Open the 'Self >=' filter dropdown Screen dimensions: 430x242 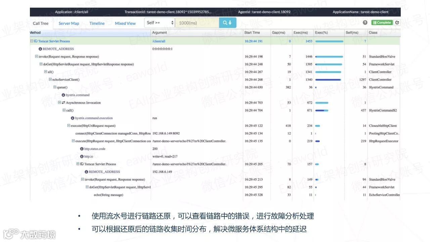point(160,23)
